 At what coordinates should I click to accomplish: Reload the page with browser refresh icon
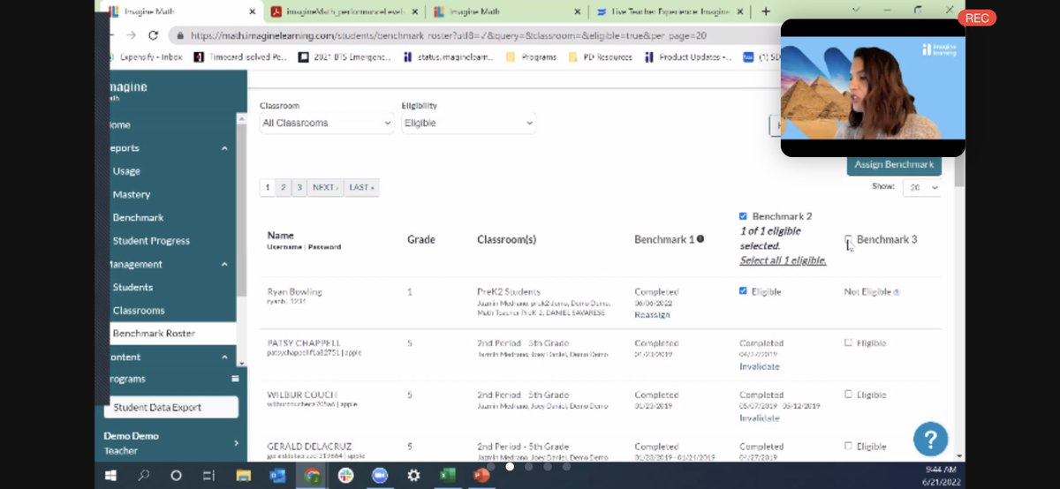(153, 35)
